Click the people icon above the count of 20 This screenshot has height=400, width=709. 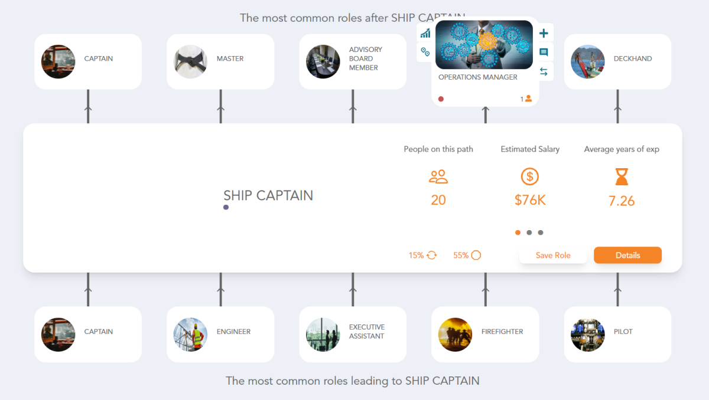(x=438, y=176)
